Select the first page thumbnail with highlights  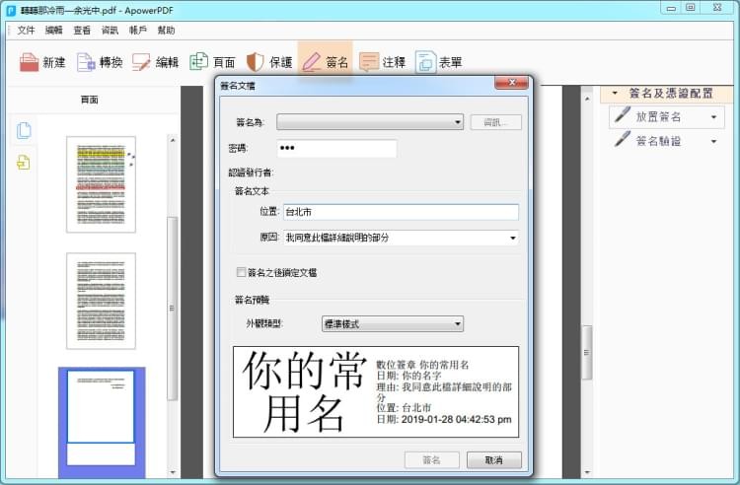[101, 184]
